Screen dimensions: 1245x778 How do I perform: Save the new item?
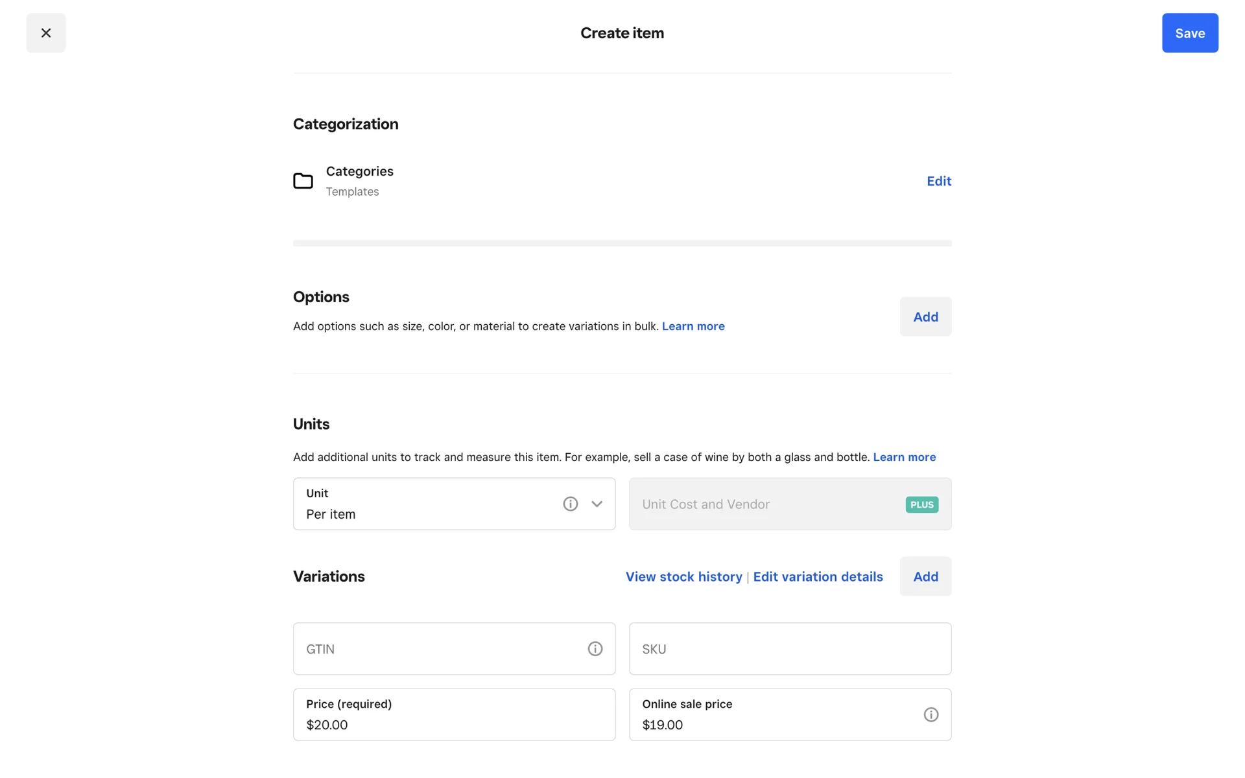point(1189,33)
